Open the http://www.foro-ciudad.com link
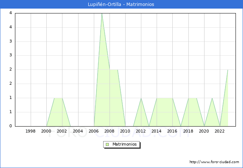 [214, 162]
